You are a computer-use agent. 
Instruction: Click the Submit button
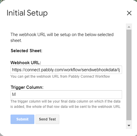coord(22,119)
